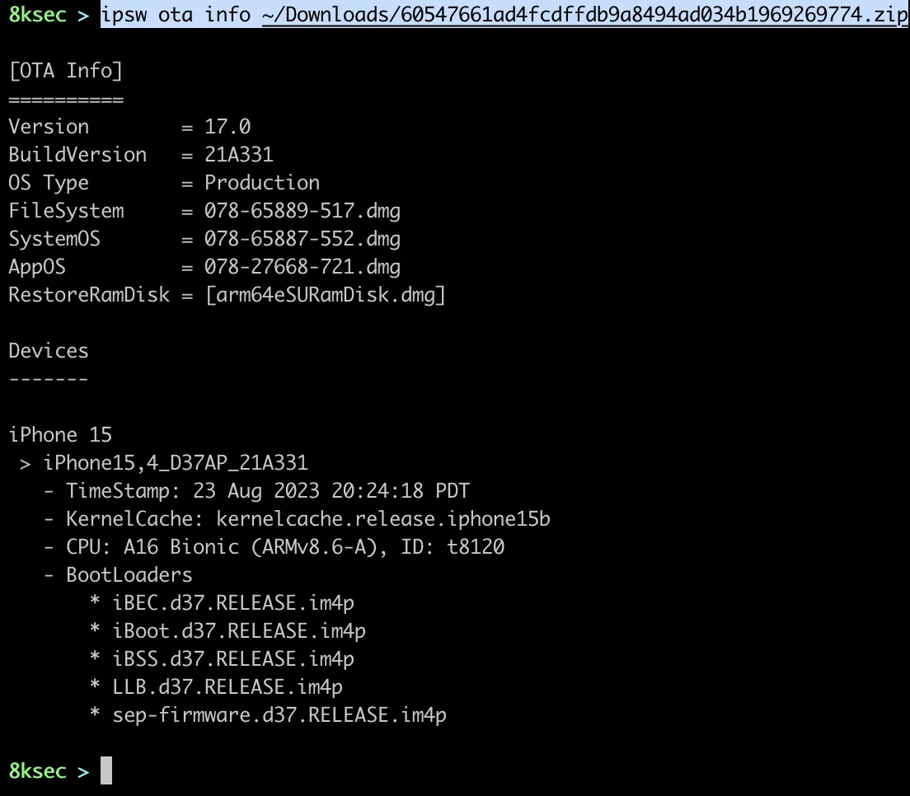Image resolution: width=910 pixels, height=796 pixels.
Task: Click the terminal cursor at bottom prompt
Action: pos(106,771)
